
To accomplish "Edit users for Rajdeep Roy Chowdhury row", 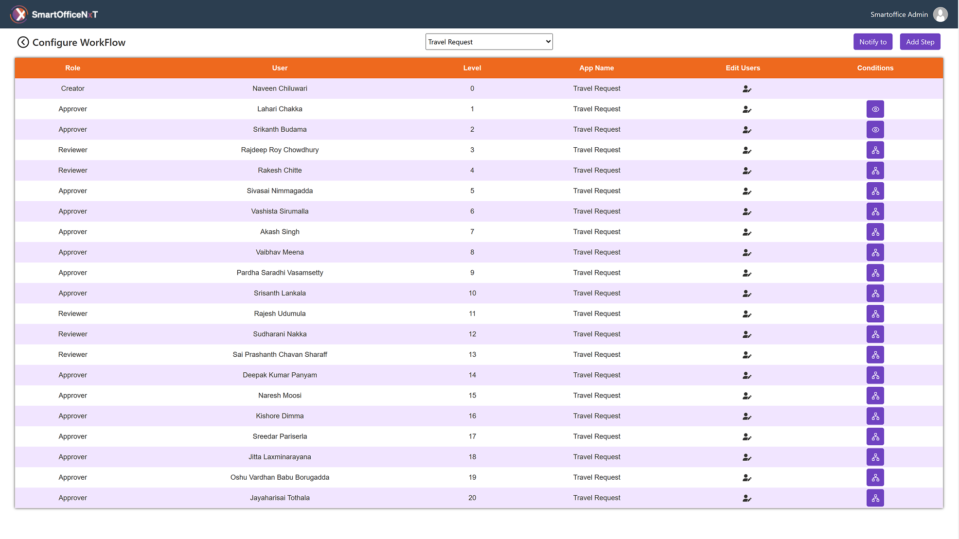I will coord(747,150).
